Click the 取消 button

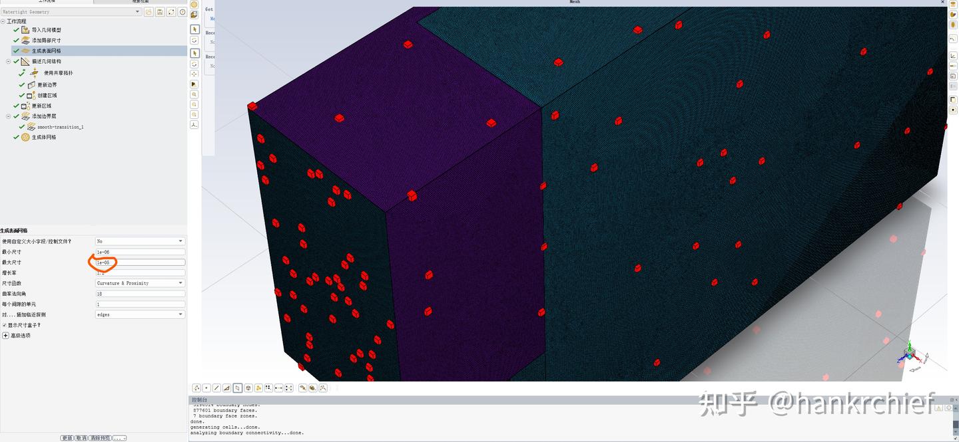click(81, 438)
